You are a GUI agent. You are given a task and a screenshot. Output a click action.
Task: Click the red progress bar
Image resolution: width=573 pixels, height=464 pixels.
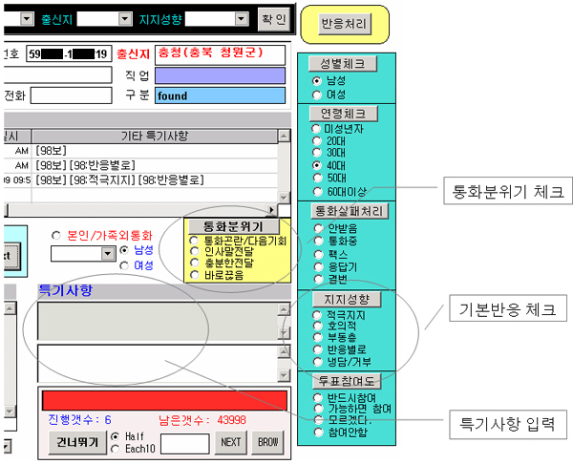(x=163, y=399)
